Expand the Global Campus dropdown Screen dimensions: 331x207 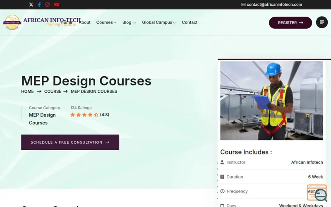(x=159, y=22)
